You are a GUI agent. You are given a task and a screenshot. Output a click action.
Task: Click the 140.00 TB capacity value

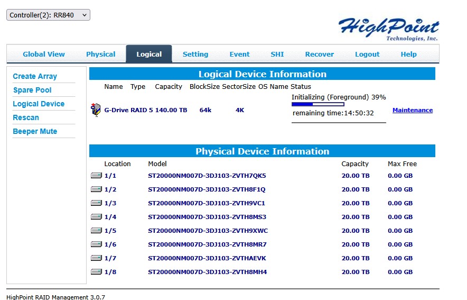coord(171,110)
